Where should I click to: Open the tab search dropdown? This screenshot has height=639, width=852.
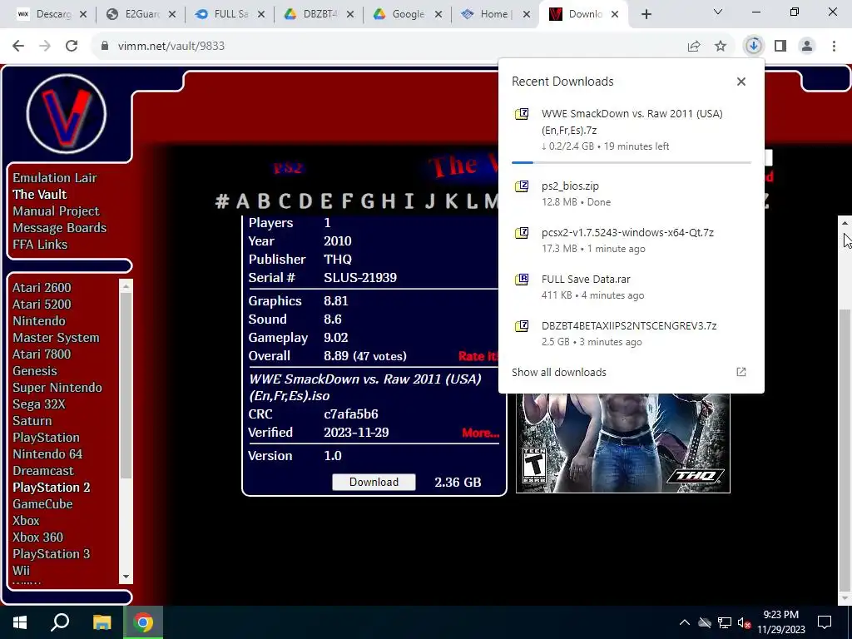click(718, 12)
